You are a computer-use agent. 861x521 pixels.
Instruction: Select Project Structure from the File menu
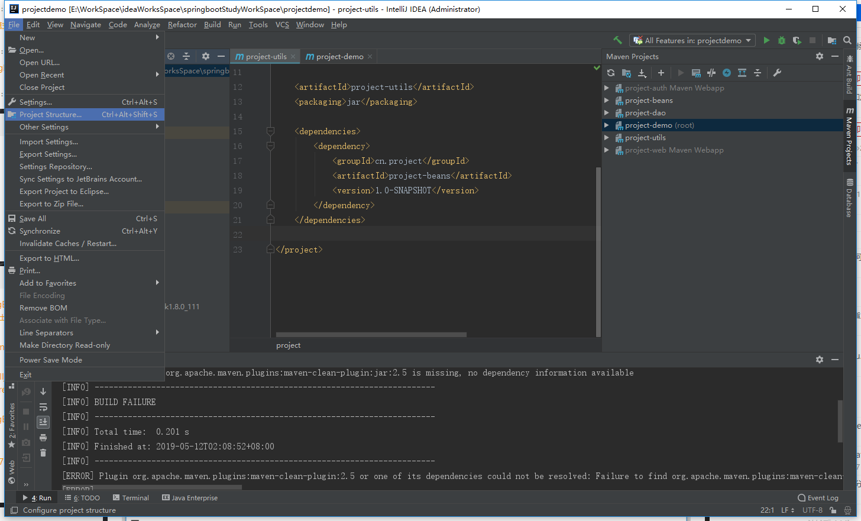click(51, 115)
